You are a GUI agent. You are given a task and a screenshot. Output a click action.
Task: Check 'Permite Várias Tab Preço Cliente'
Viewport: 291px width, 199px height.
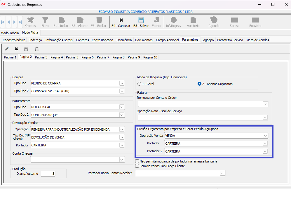tap(137, 166)
